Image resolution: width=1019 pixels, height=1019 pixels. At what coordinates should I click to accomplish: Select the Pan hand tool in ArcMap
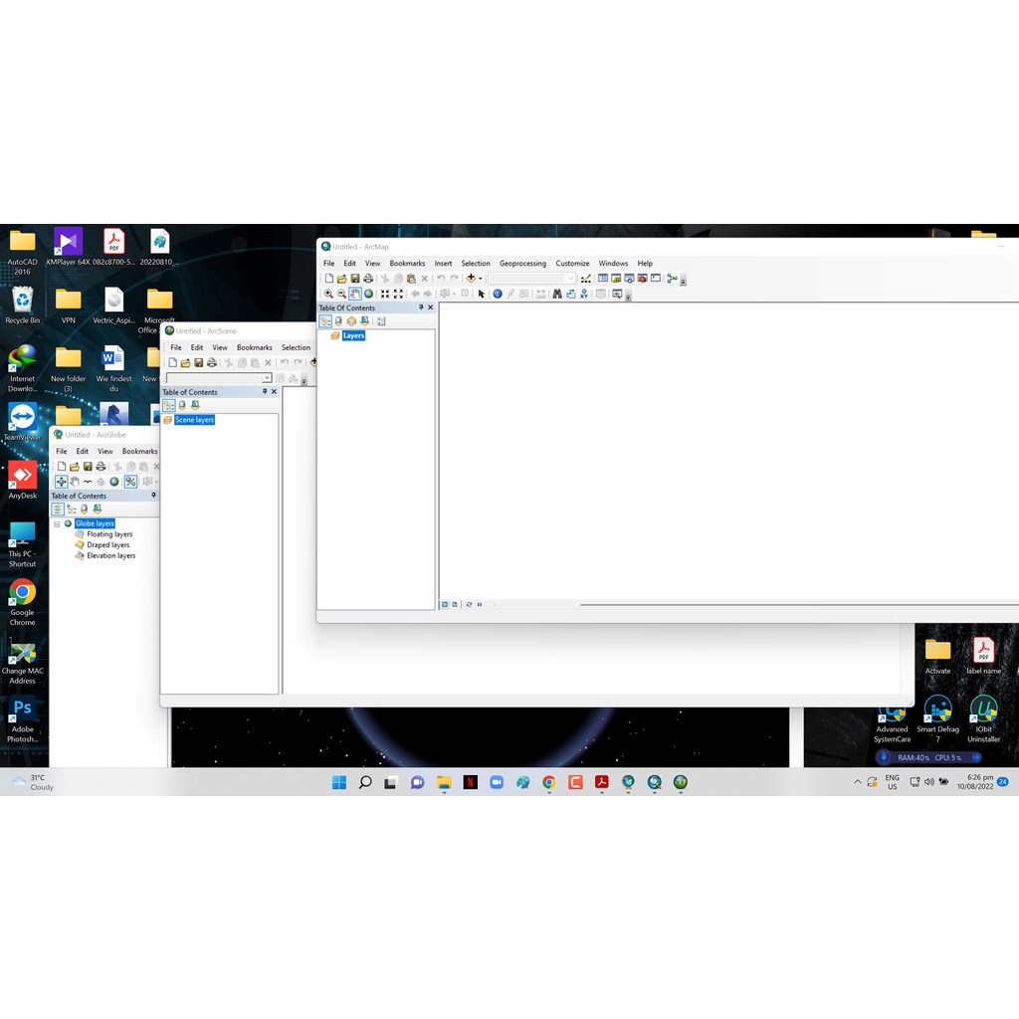pos(354,294)
